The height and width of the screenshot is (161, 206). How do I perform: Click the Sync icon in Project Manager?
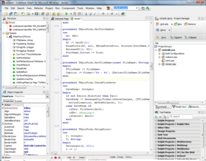click(158, 38)
